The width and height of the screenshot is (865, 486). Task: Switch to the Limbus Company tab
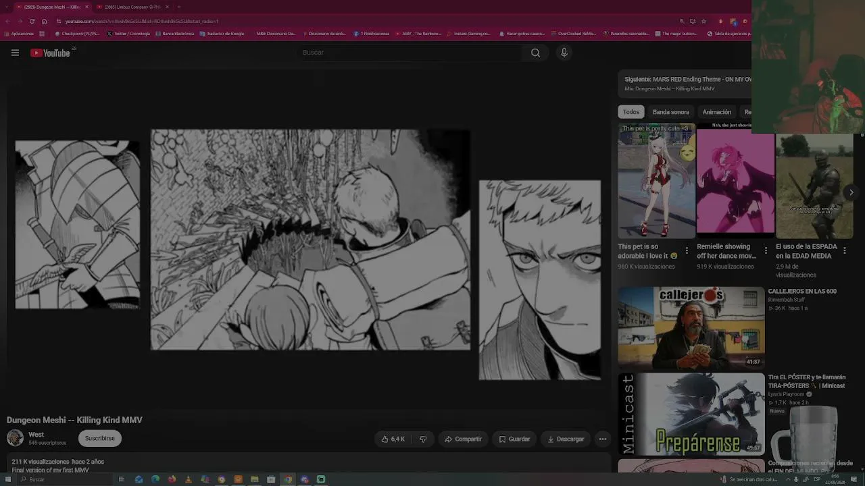point(132,7)
